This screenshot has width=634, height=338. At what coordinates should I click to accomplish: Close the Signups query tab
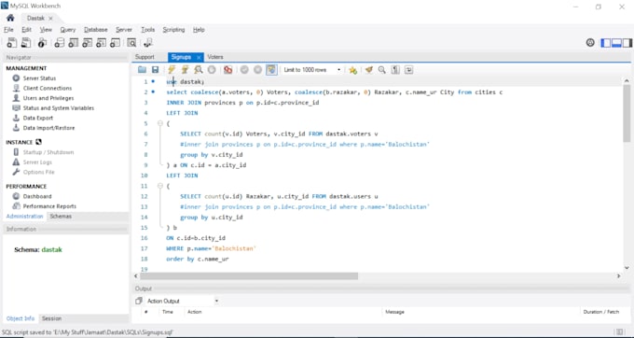point(199,58)
